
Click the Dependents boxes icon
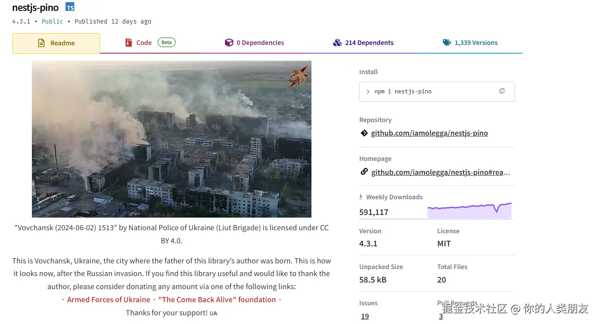coord(337,43)
